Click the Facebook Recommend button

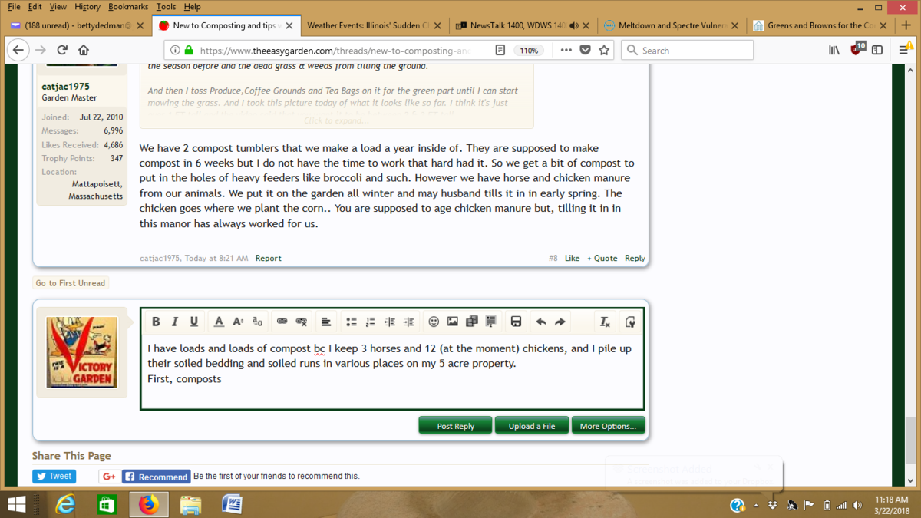(x=156, y=477)
